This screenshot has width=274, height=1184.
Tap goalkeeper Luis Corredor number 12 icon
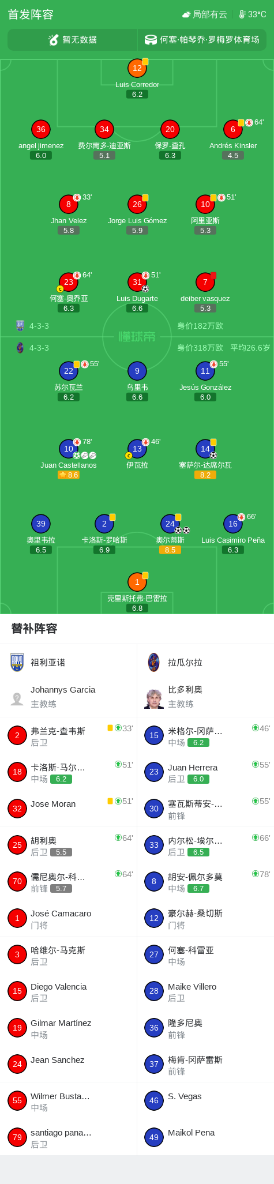tap(137, 68)
